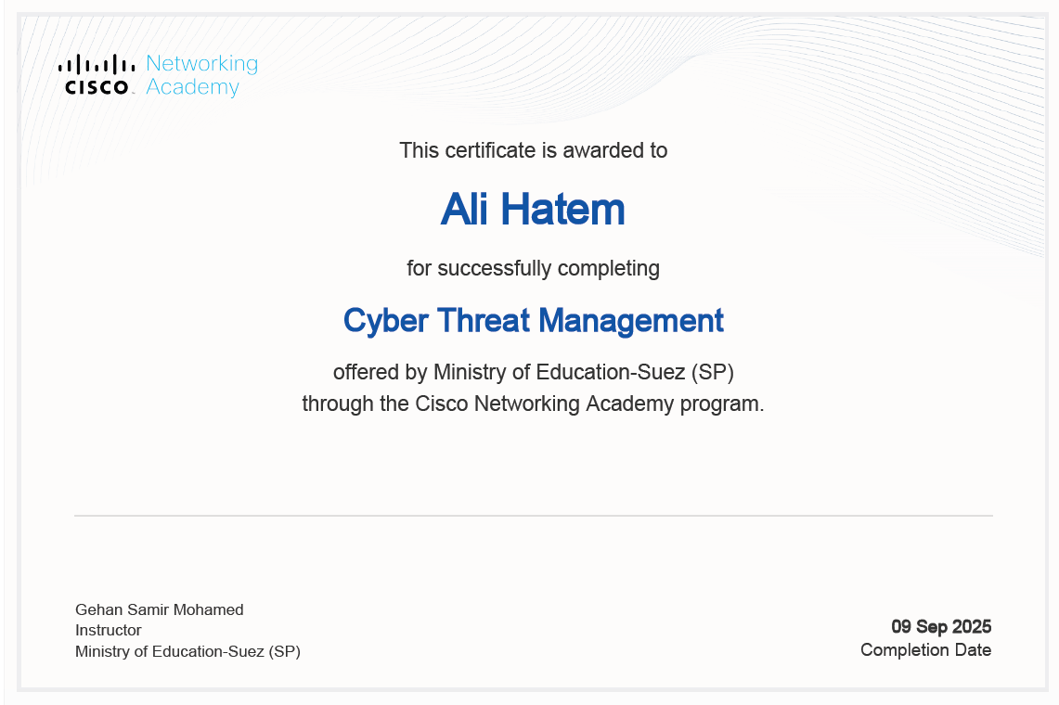Select the offered by Ministry of Education-Suez line
This screenshot has width=1059, height=705.
pyautogui.click(x=533, y=372)
